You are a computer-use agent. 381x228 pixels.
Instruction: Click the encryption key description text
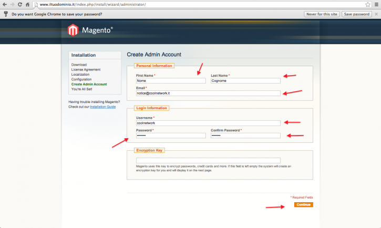[x=213, y=168]
